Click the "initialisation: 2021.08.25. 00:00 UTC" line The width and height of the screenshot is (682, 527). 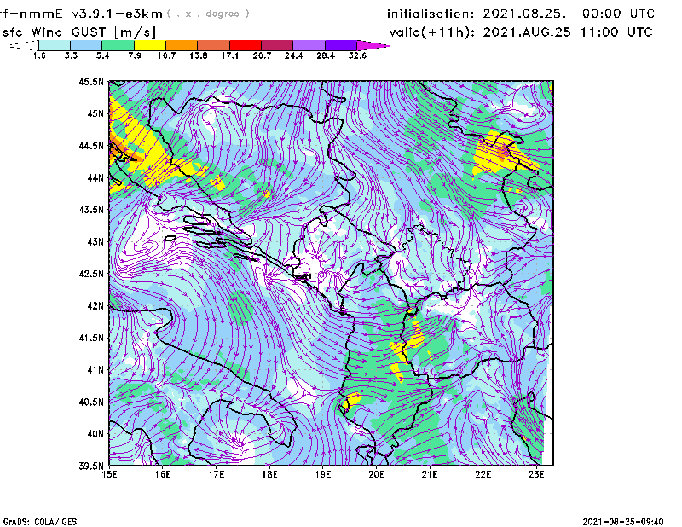pos(521,14)
